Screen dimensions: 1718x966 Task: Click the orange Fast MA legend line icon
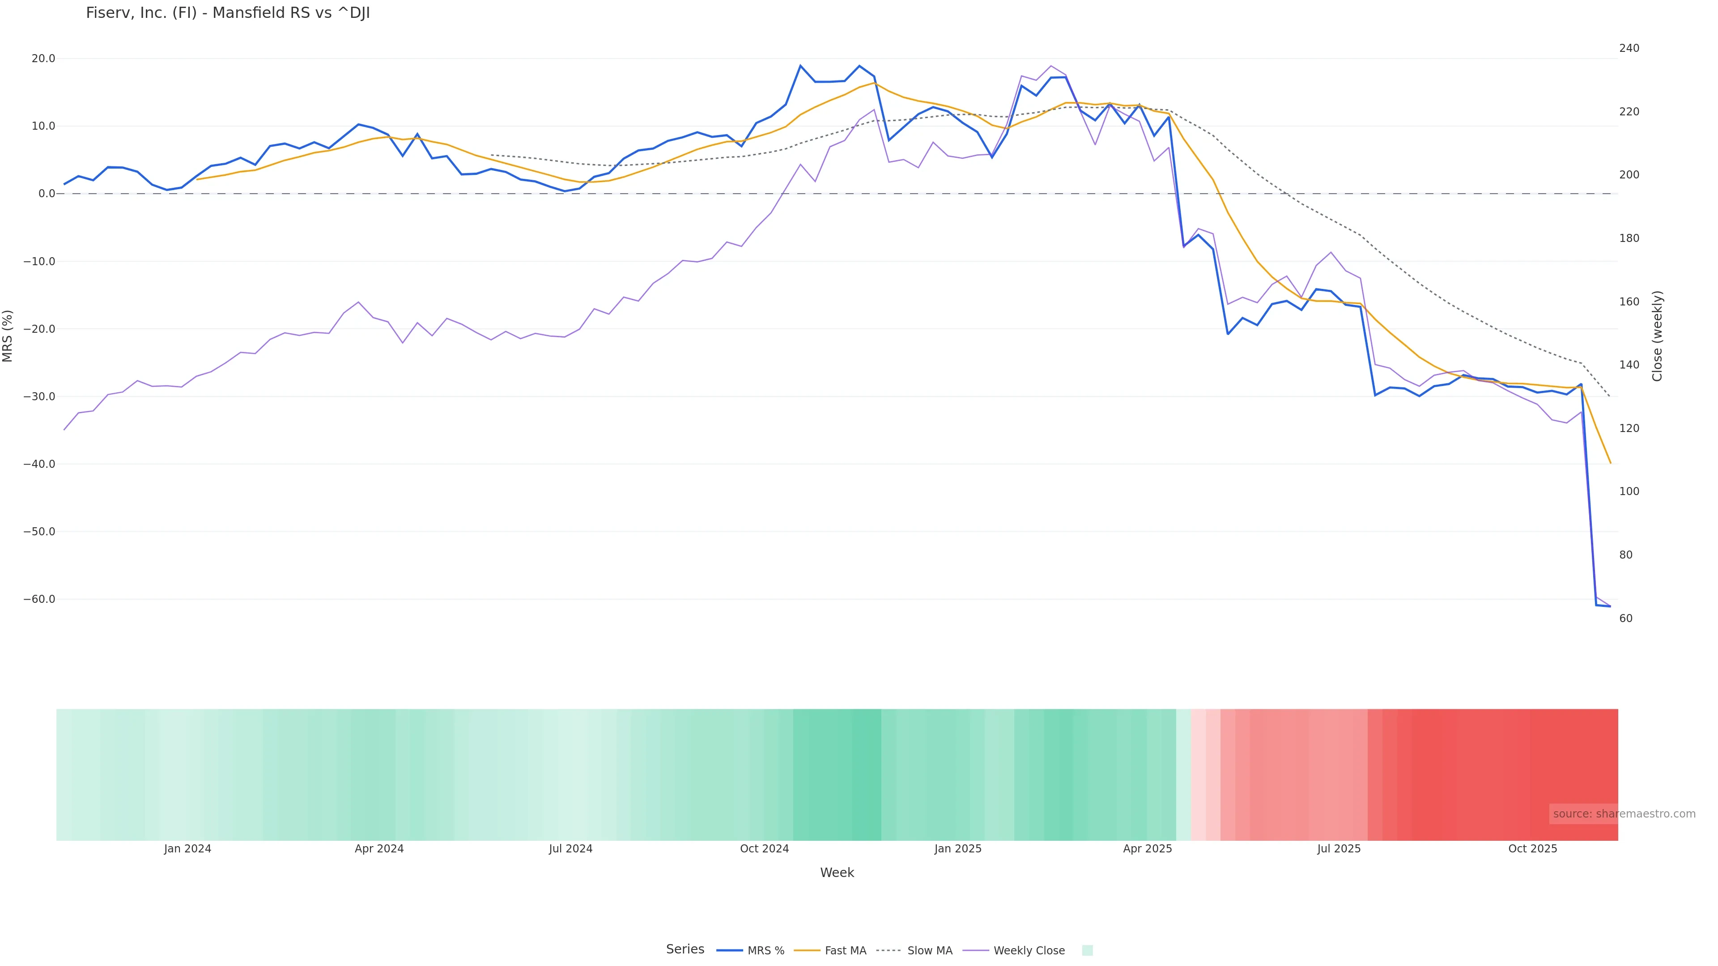pos(807,951)
